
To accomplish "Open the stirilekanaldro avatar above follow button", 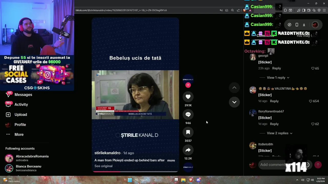I will point(188,79).
